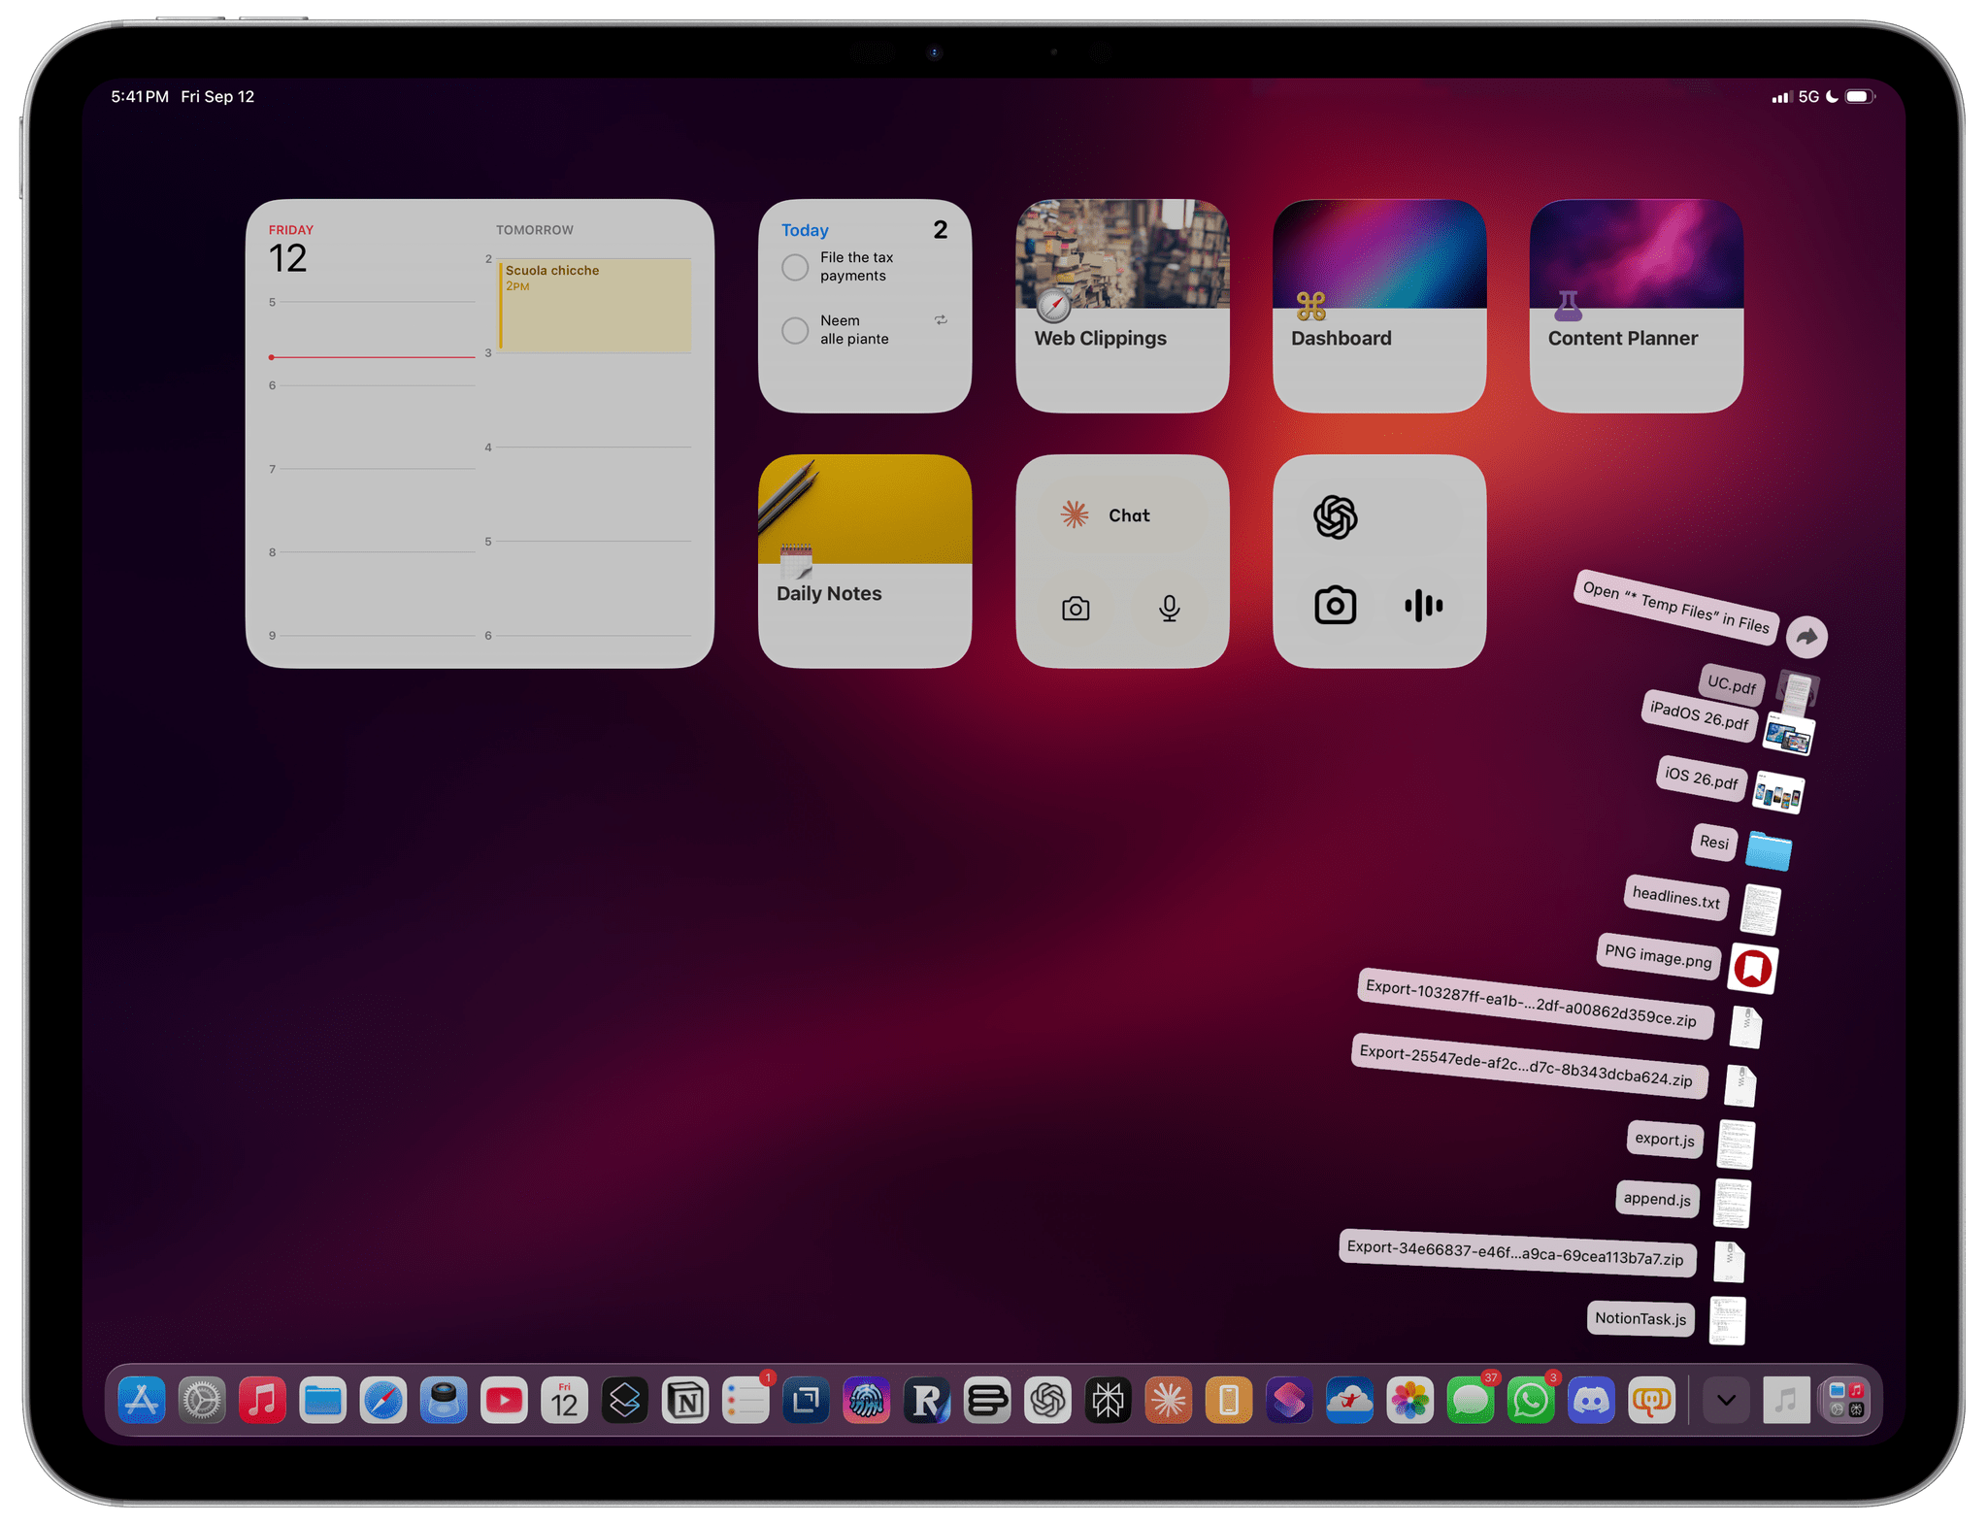Tap the ChatGPT logo in the widget
Viewport: 1988px width, 1524px height.
click(x=1336, y=516)
